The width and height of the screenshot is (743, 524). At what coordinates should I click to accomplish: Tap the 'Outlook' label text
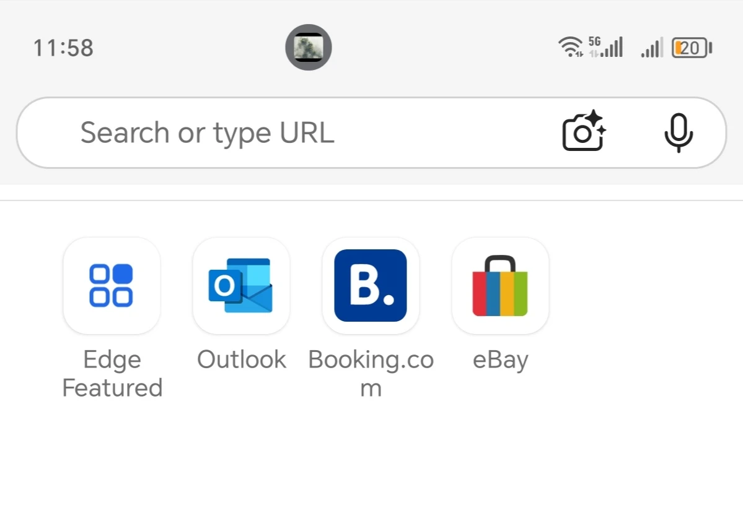(241, 359)
